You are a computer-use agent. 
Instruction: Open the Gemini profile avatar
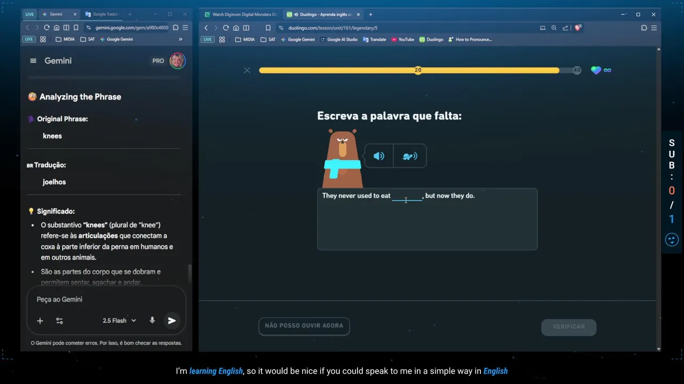[177, 61]
